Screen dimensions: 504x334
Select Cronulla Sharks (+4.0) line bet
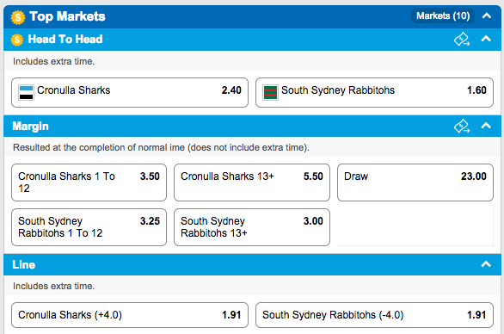130,315
